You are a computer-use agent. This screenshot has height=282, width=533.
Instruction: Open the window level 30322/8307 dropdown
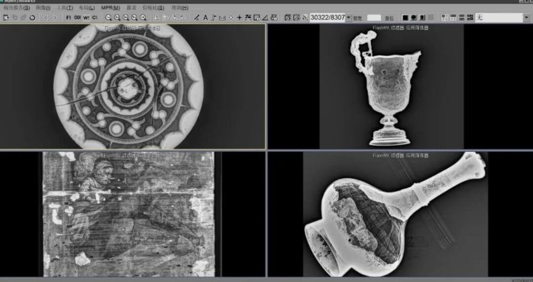coord(348,18)
